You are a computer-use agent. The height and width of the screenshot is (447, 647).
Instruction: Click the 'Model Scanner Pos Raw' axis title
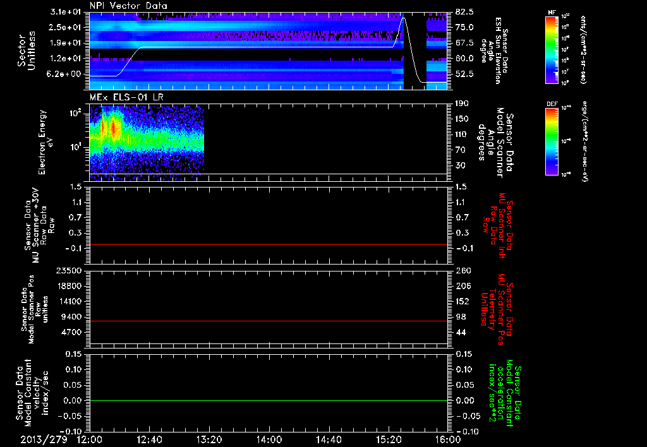(x=35, y=309)
